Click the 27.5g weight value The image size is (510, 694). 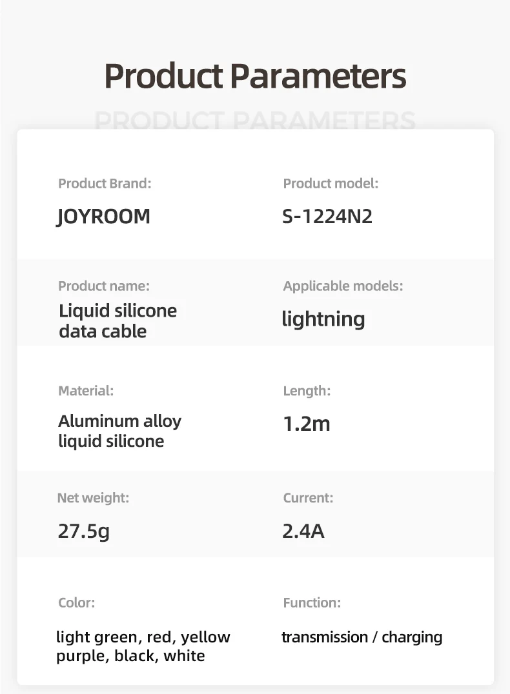pos(84,531)
